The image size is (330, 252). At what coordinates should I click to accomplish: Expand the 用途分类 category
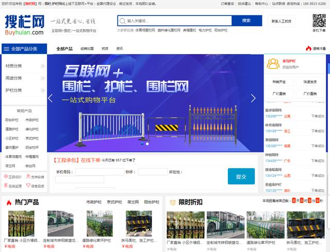24,78
